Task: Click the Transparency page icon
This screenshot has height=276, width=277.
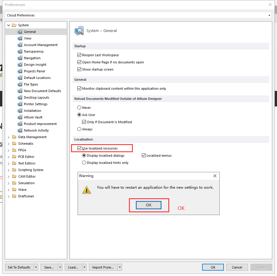Action: pos(20,51)
